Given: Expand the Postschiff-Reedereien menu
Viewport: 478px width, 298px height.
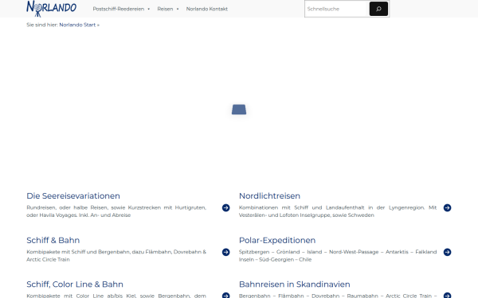Looking at the screenshot, I should tap(121, 9).
